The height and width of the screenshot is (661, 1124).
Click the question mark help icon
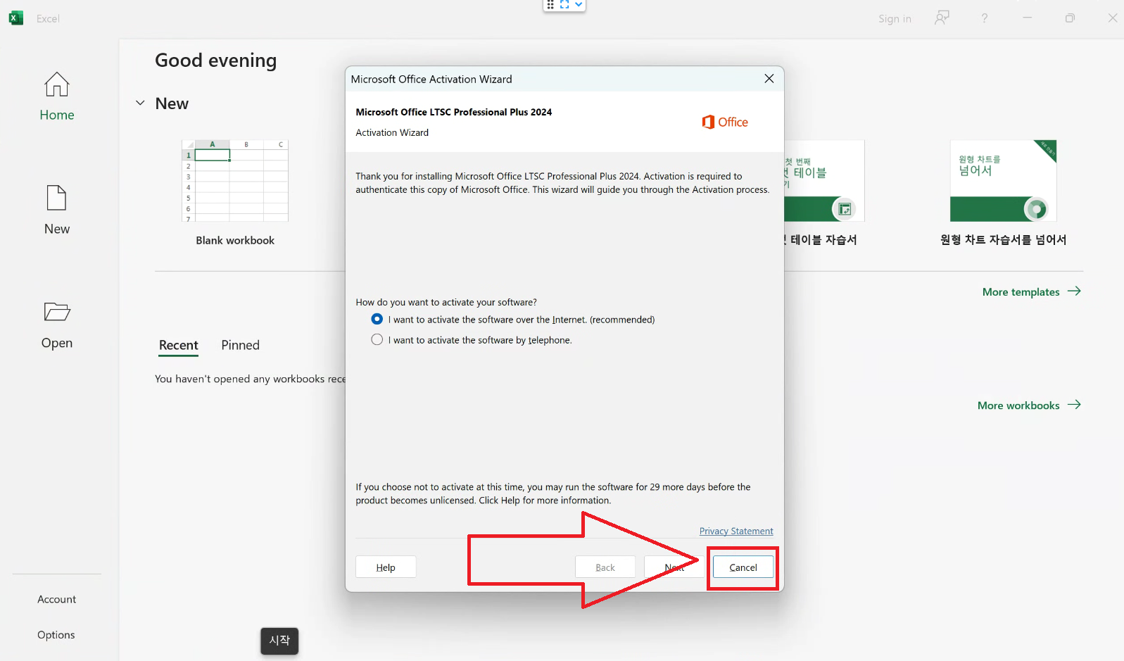click(x=985, y=18)
